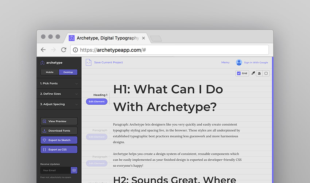Click H2 Sounds Great heading
The height and width of the screenshot is (183, 310).
coord(175,179)
